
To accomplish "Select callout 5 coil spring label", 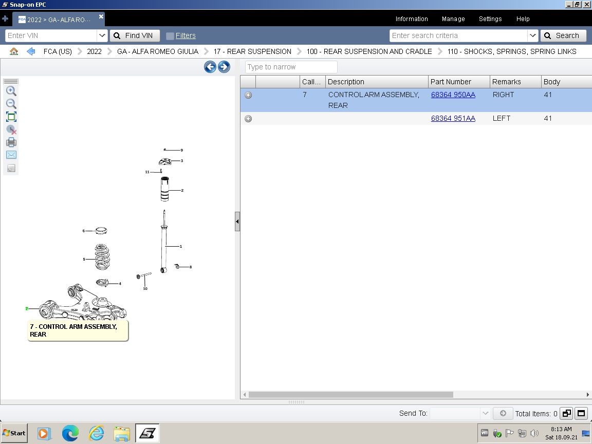I will (x=84, y=259).
